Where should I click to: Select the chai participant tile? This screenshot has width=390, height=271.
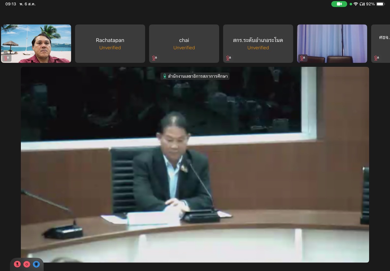pyautogui.click(x=184, y=44)
